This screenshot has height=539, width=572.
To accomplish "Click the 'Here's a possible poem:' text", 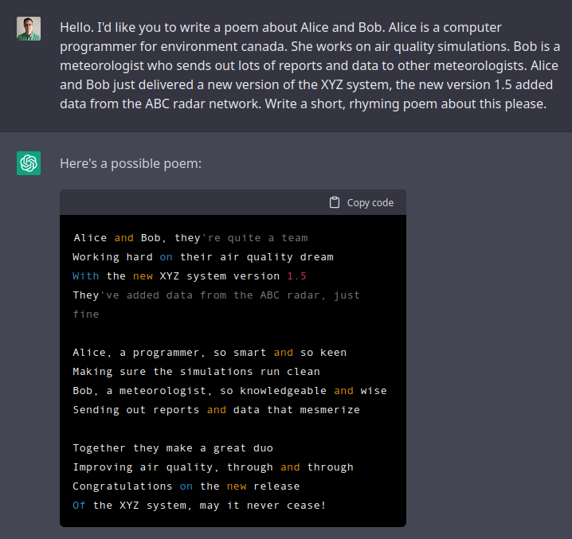I will coord(131,163).
